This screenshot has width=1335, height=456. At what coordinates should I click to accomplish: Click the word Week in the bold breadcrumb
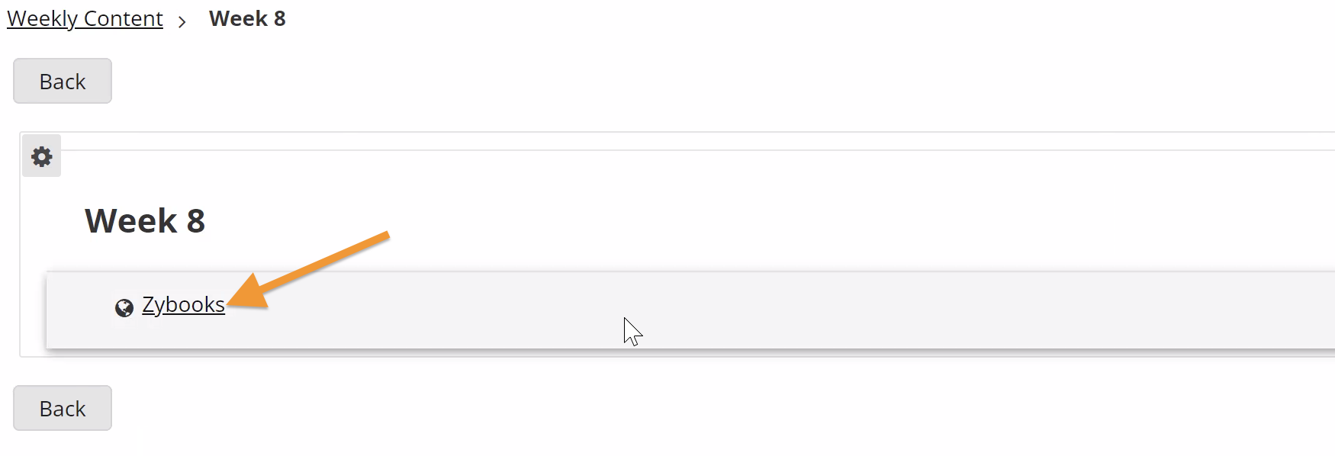pyautogui.click(x=238, y=18)
